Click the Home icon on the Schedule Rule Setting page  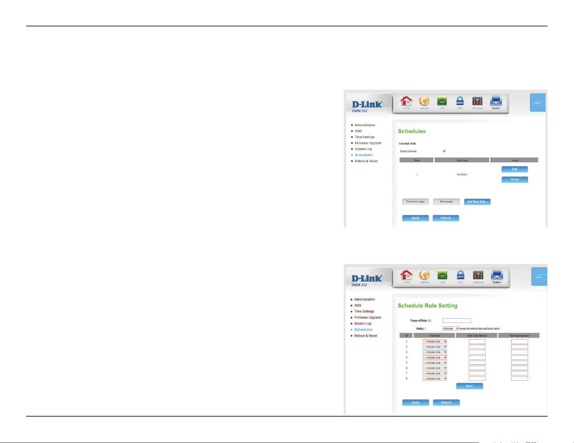(x=406, y=275)
